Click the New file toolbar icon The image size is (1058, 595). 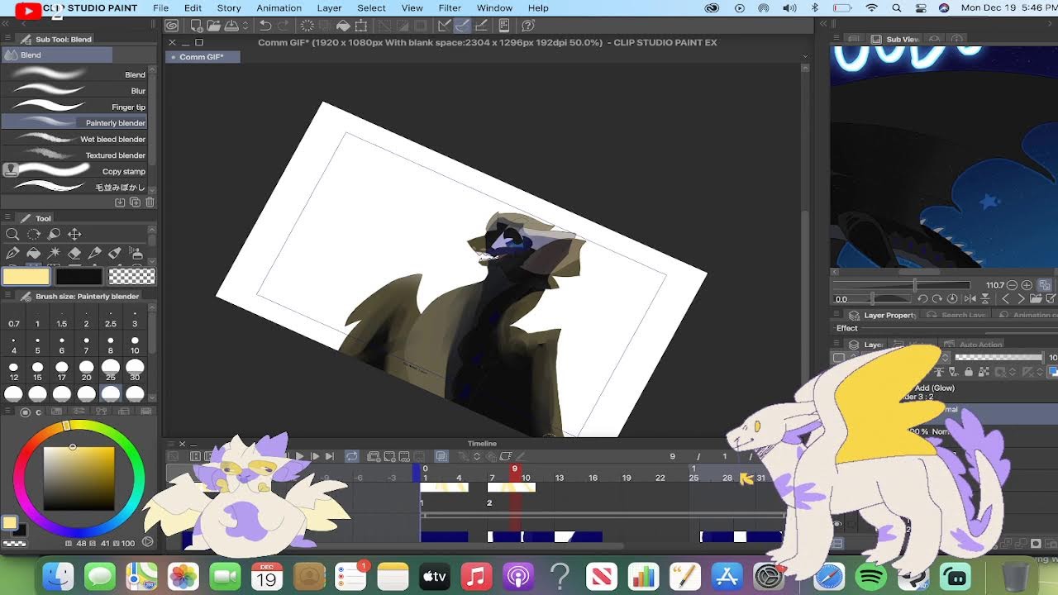(196, 26)
